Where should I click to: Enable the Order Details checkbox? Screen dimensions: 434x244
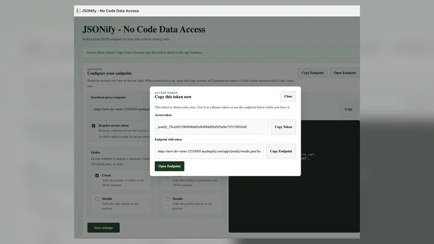(97, 198)
